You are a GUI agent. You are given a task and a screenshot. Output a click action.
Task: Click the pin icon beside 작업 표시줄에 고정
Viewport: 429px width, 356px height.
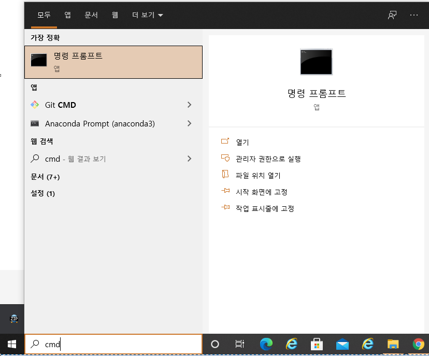coord(225,207)
